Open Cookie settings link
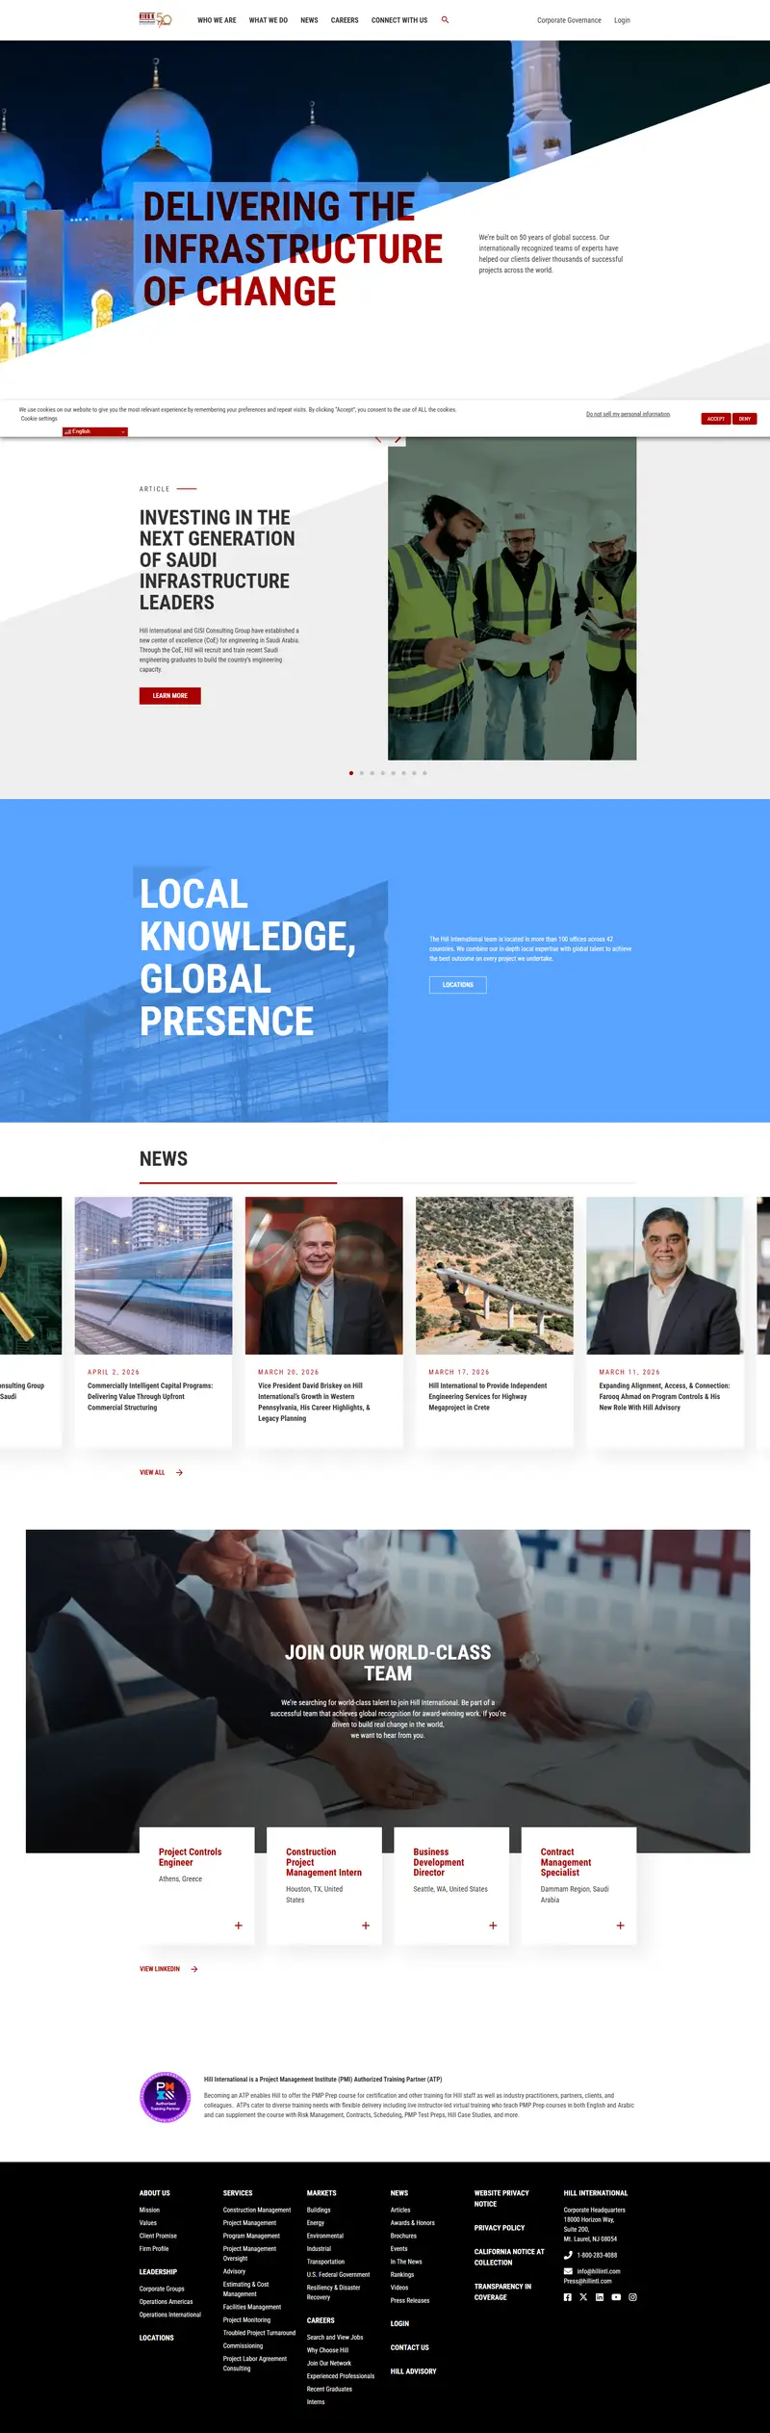 pos(39,419)
